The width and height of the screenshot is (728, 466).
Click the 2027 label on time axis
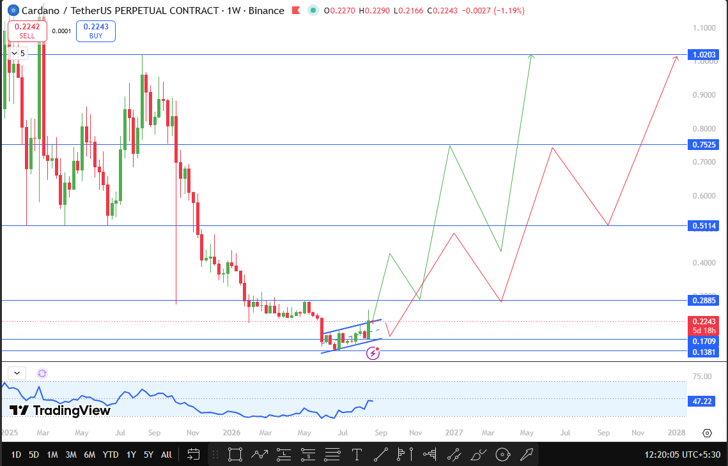pos(454,433)
